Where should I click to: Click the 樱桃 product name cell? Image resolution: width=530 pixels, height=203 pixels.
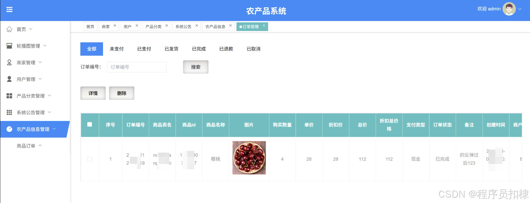[x=216, y=159]
